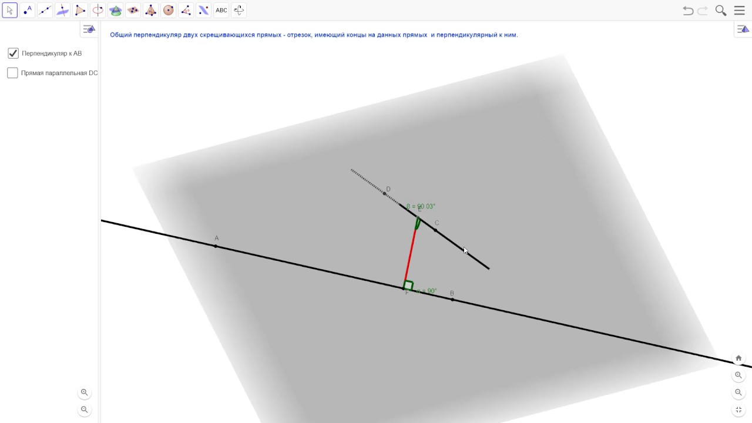Check 'Прямая параллельная DC' checkbox
This screenshot has height=423, width=752.
(x=12, y=73)
